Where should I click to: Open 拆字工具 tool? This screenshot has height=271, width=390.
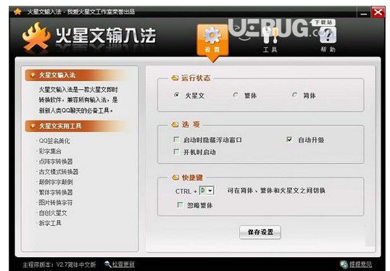(x=50, y=223)
